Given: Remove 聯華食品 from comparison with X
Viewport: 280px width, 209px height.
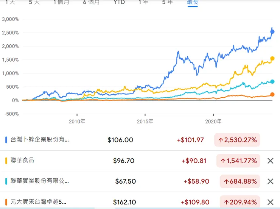Looking at the screenshot, I should (270, 161).
